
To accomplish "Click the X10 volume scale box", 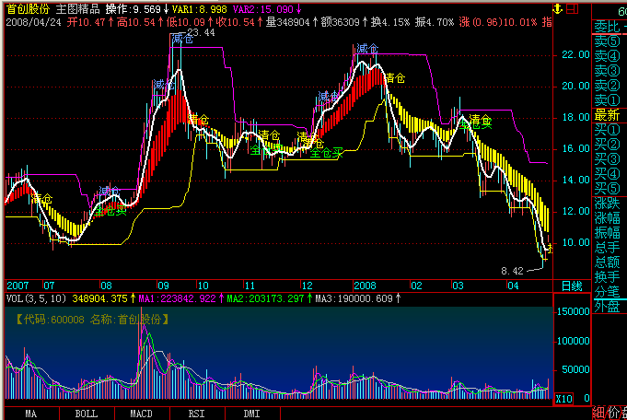I will coord(563,399).
